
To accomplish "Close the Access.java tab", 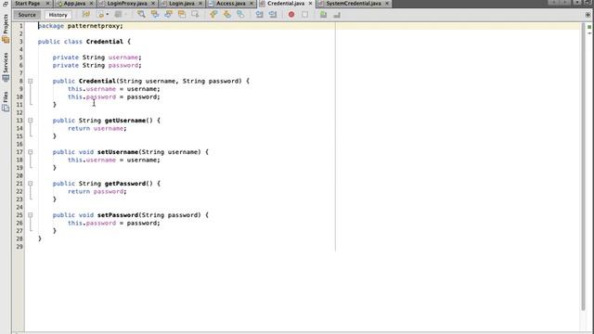I will pyautogui.click(x=252, y=3).
